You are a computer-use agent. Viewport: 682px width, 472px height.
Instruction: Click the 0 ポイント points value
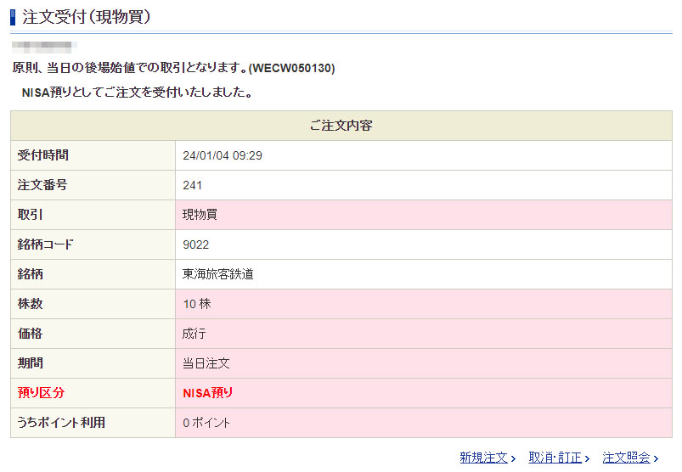tap(206, 423)
